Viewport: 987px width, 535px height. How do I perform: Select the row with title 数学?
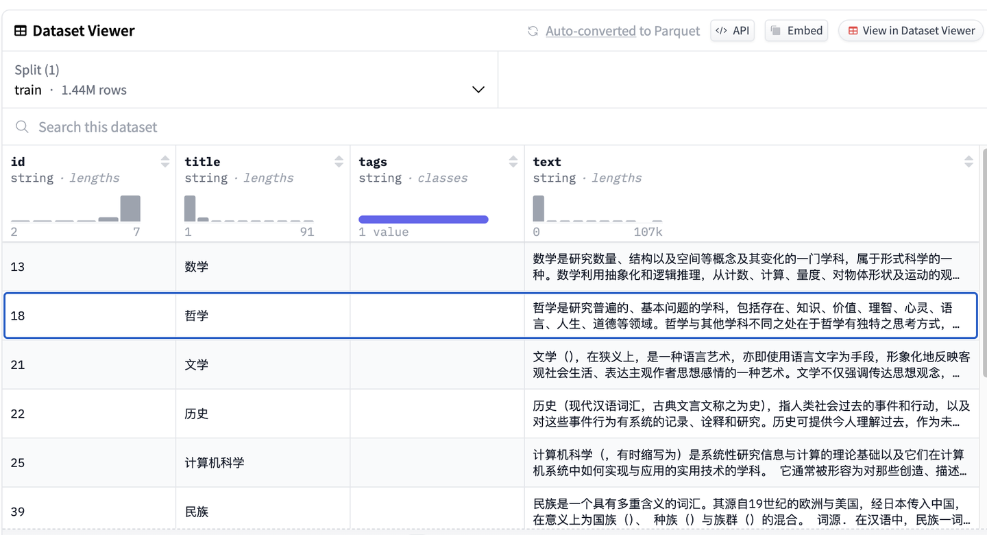(x=491, y=267)
